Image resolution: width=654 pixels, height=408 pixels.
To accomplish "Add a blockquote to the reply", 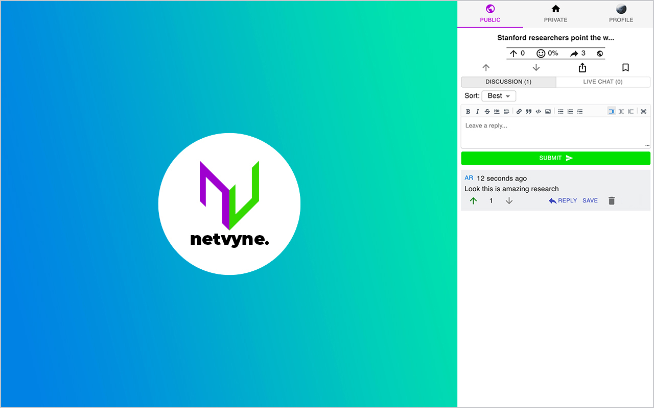I will tap(528, 111).
